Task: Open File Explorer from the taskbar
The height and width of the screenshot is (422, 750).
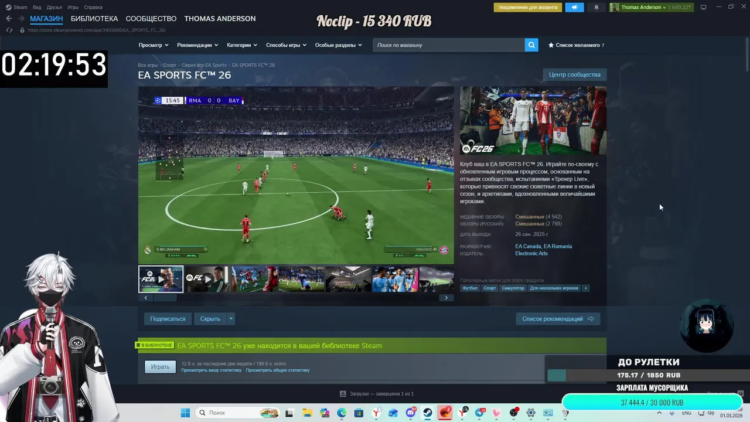Action: (307, 413)
